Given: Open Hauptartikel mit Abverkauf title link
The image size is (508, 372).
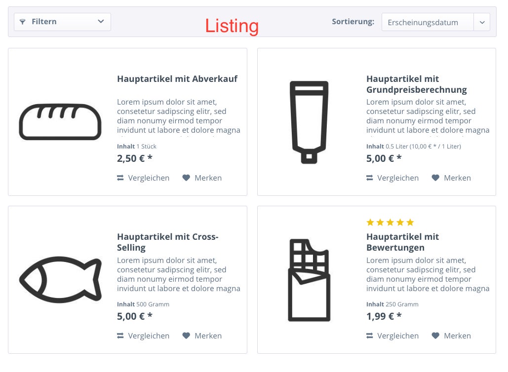Looking at the screenshot, I should coord(177,78).
